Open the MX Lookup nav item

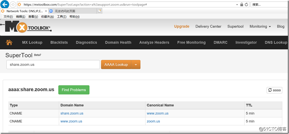32,42
